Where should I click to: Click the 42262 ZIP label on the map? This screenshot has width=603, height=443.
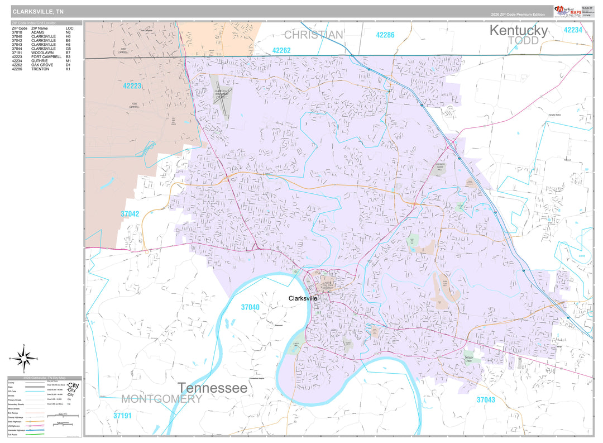[281, 50]
